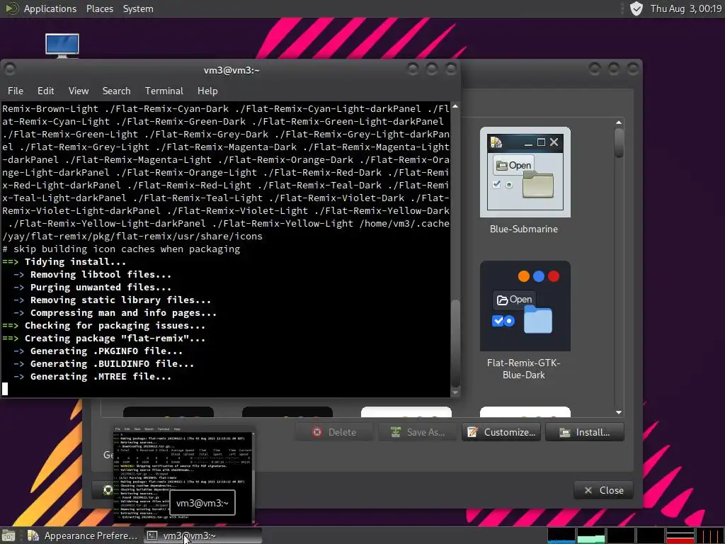Click the Close button in Appearance Preferences
725x544 pixels.
click(603, 490)
